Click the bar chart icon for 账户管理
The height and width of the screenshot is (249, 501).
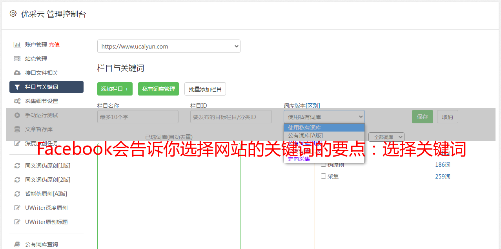(17, 45)
